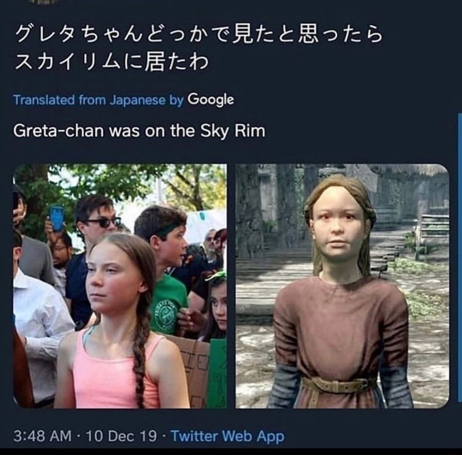
Task: Click the blue vertical bar beside the tweet
Action: pyautogui.click(x=460, y=257)
